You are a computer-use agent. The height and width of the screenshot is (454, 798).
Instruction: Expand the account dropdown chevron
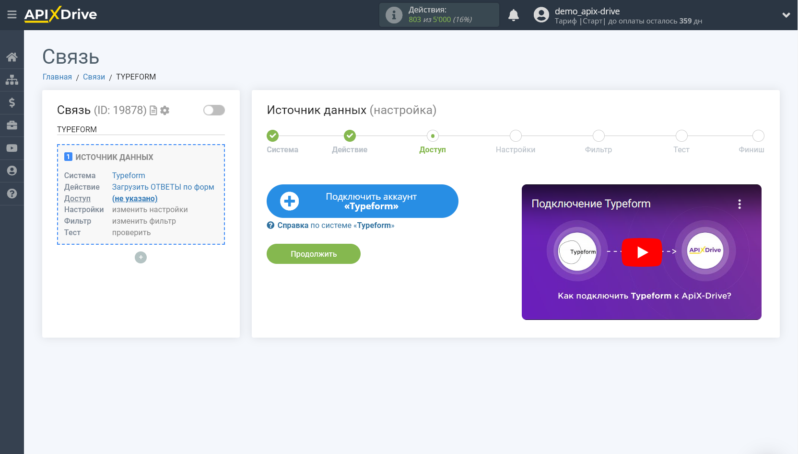(x=786, y=15)
